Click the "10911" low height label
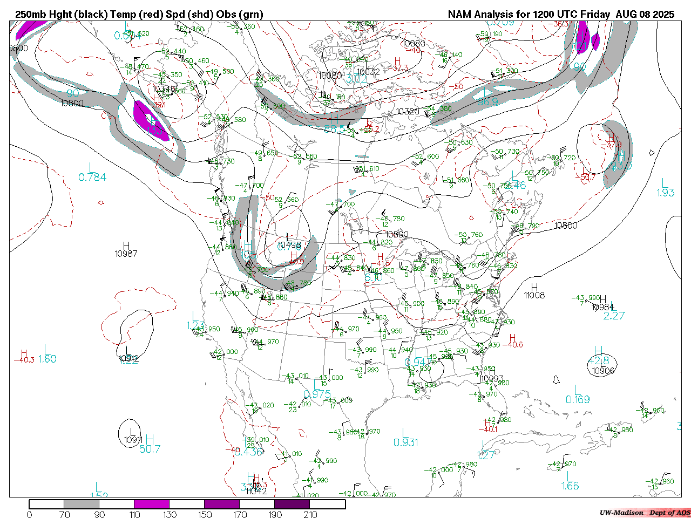691x518 pixels. pos(133,440)
